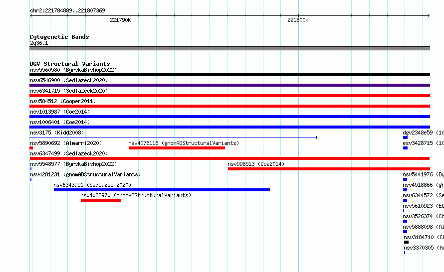Image resolution: width=444 pixels, height=272 pixels.
Task: Click the DGV Structural Variants track title
Action: (x=70, y=64)
